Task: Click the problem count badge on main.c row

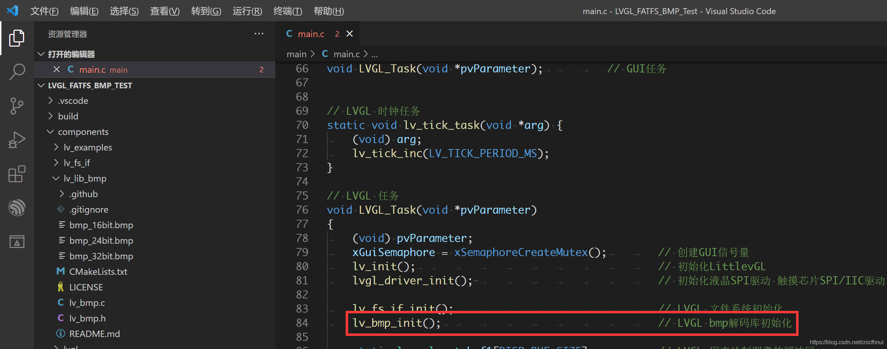Action: pyautogui.click(x=261, y=70)
